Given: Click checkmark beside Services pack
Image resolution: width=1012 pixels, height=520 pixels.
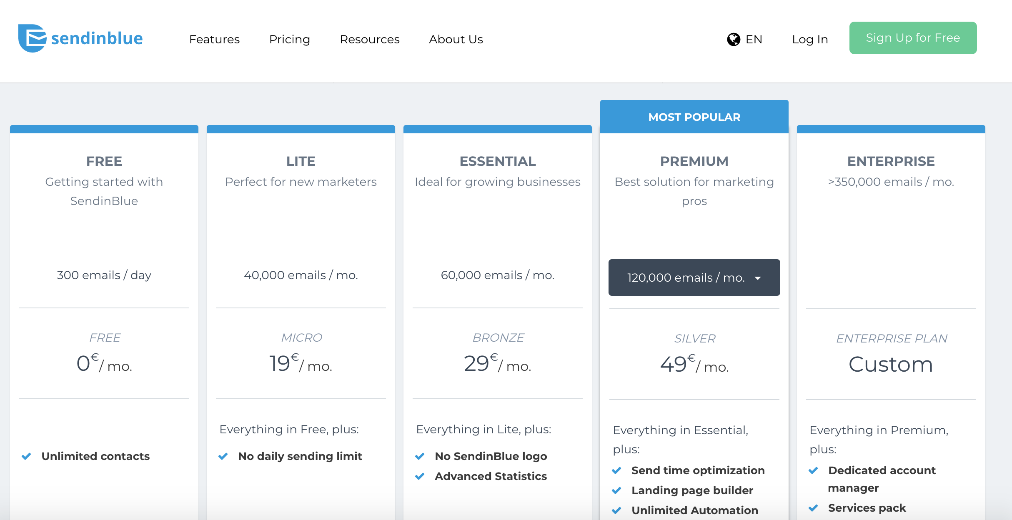Looking at the screenshot, I should click(x=813, y=508).
